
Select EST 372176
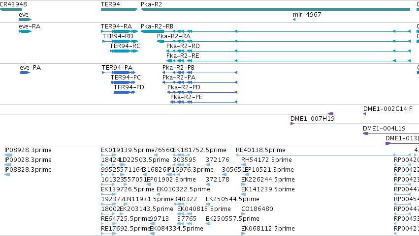point(218,160)
